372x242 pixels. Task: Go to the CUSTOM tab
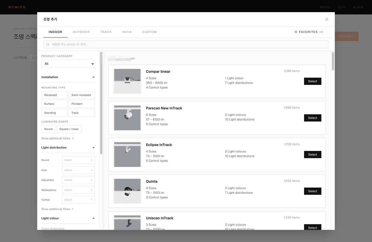[x=149, y=32]
